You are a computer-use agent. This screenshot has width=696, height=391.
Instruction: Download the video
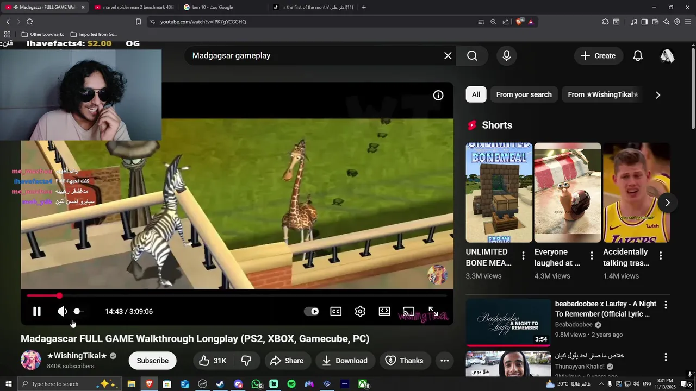(345, 361)
